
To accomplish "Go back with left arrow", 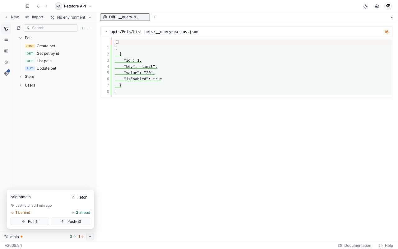I will (39, 6).
